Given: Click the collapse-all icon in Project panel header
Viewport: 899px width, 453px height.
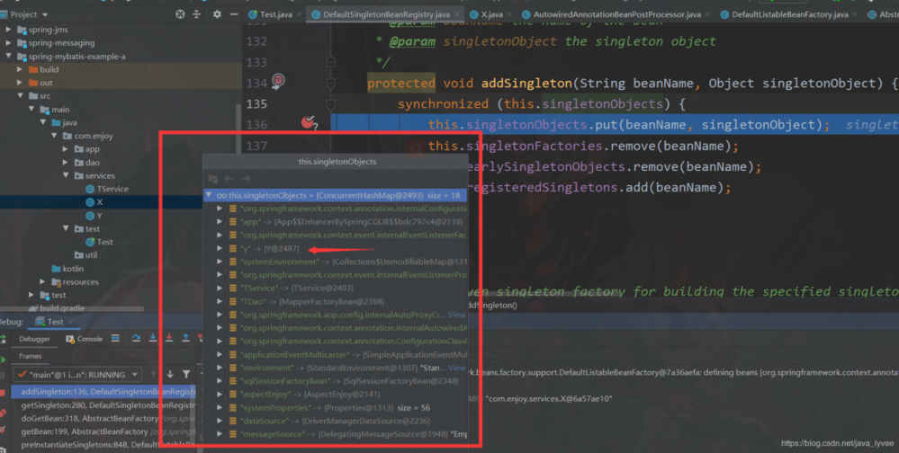Looking at the screenshot, I should coord(197,13).
